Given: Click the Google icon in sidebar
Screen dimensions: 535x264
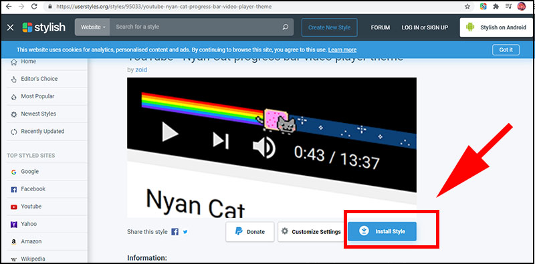Looking at the screenshot, I should pos(13,172).
